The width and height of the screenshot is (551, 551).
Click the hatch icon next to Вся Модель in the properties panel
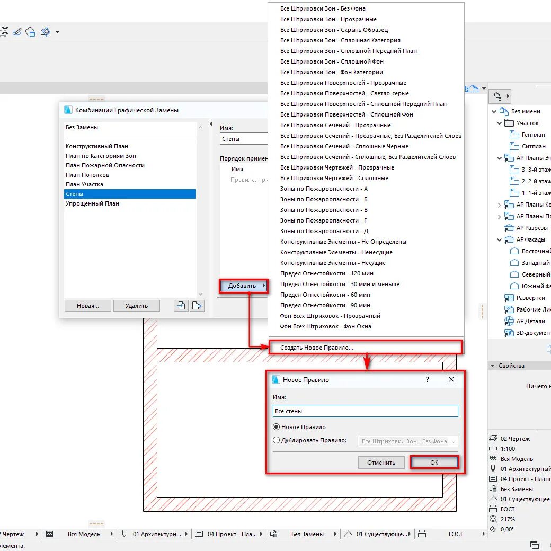(493, 458)
